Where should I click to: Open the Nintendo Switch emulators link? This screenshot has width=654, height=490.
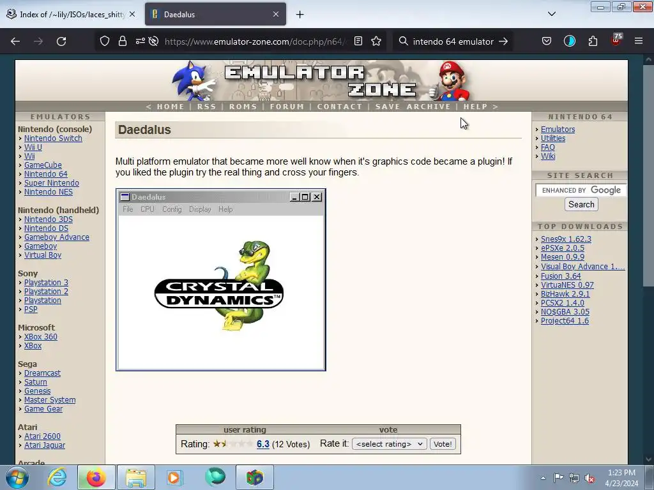pyautogui.click(x=53, y=138)
